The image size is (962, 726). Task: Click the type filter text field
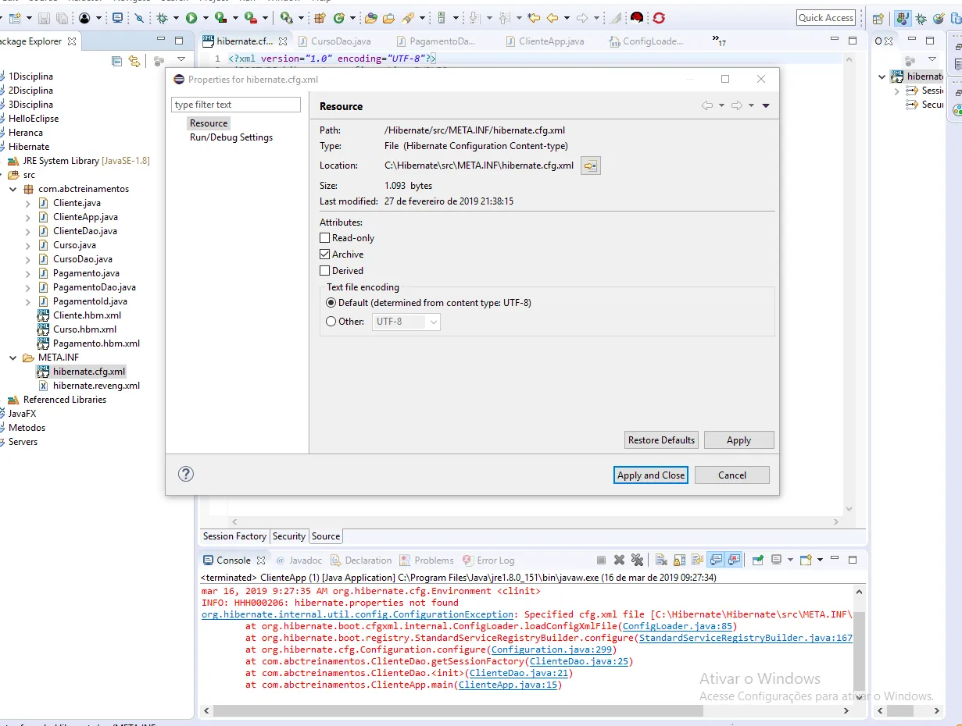pos(236,105)
